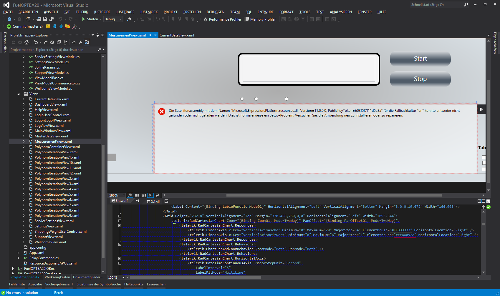Click in the Schnellstart search field
The image size is (500, 296).
point(436,4)
